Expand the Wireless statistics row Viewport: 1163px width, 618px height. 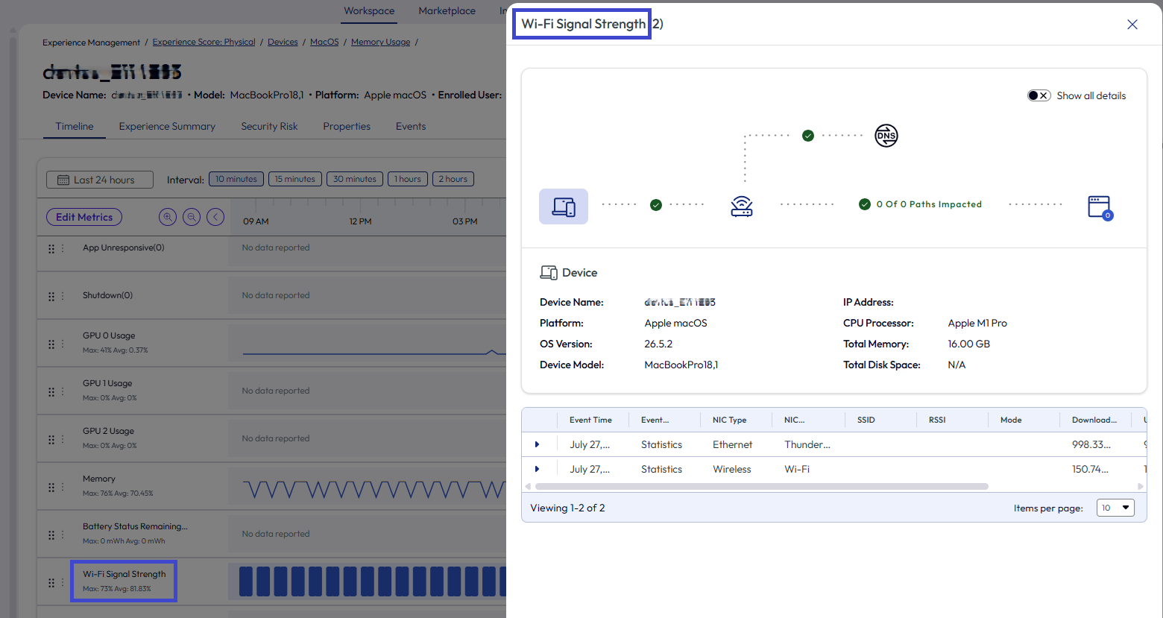537,469
